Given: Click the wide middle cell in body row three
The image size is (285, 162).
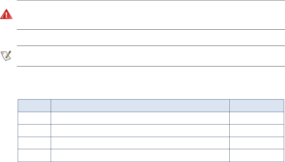Looking at the screenshot, I should point(140,143).
